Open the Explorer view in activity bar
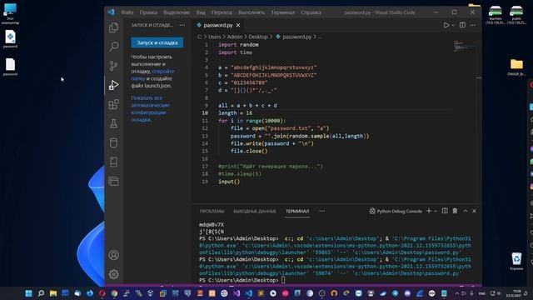533x300 pixels. [x=114, y=27]
